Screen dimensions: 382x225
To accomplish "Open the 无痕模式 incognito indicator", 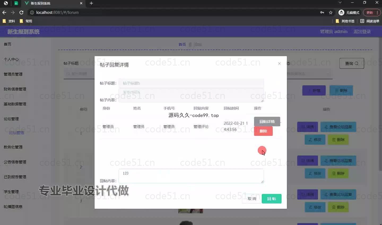I will click(x=349, y=12).
